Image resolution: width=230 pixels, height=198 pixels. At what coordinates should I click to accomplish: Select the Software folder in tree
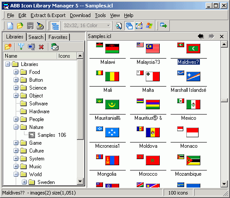[x=38, y=104]
